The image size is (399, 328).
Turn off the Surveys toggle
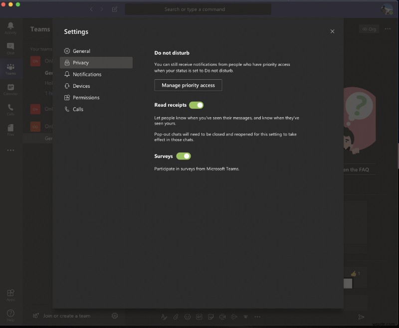tap(184, 156)
